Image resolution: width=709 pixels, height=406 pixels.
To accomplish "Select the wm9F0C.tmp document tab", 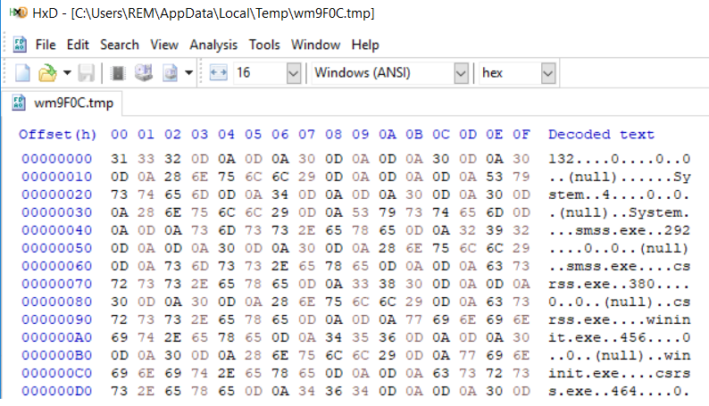I will pyautogui.click(x=62, y=103).
